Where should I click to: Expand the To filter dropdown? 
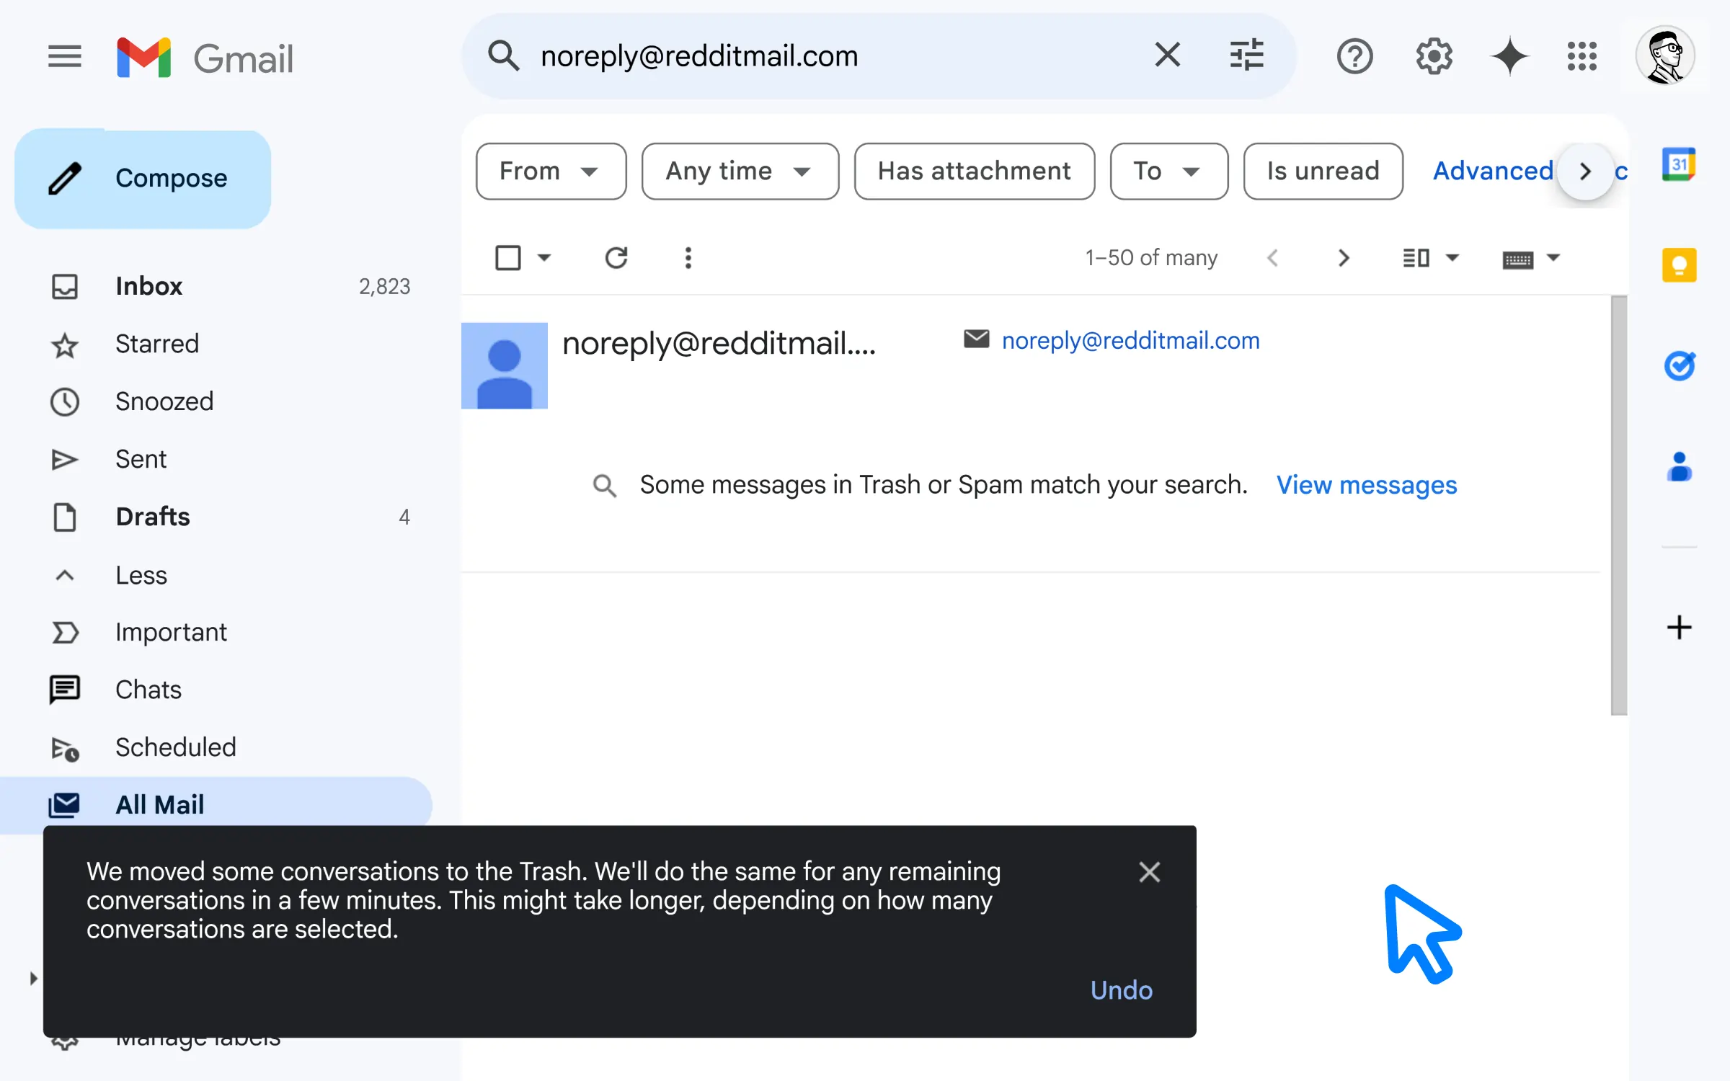(1191, 171)
